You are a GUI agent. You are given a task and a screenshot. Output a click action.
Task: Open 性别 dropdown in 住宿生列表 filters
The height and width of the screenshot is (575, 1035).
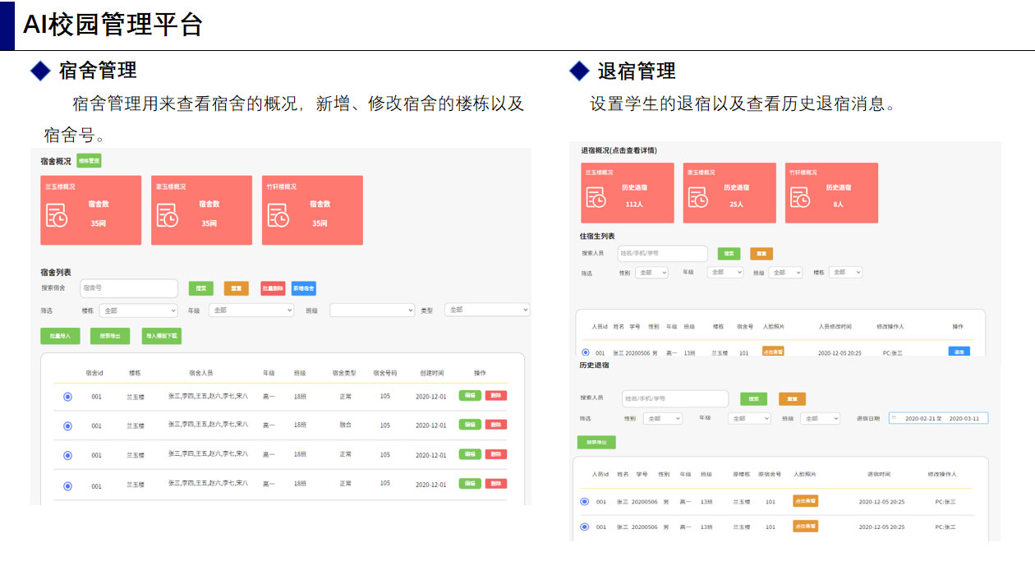coord(651,273)
